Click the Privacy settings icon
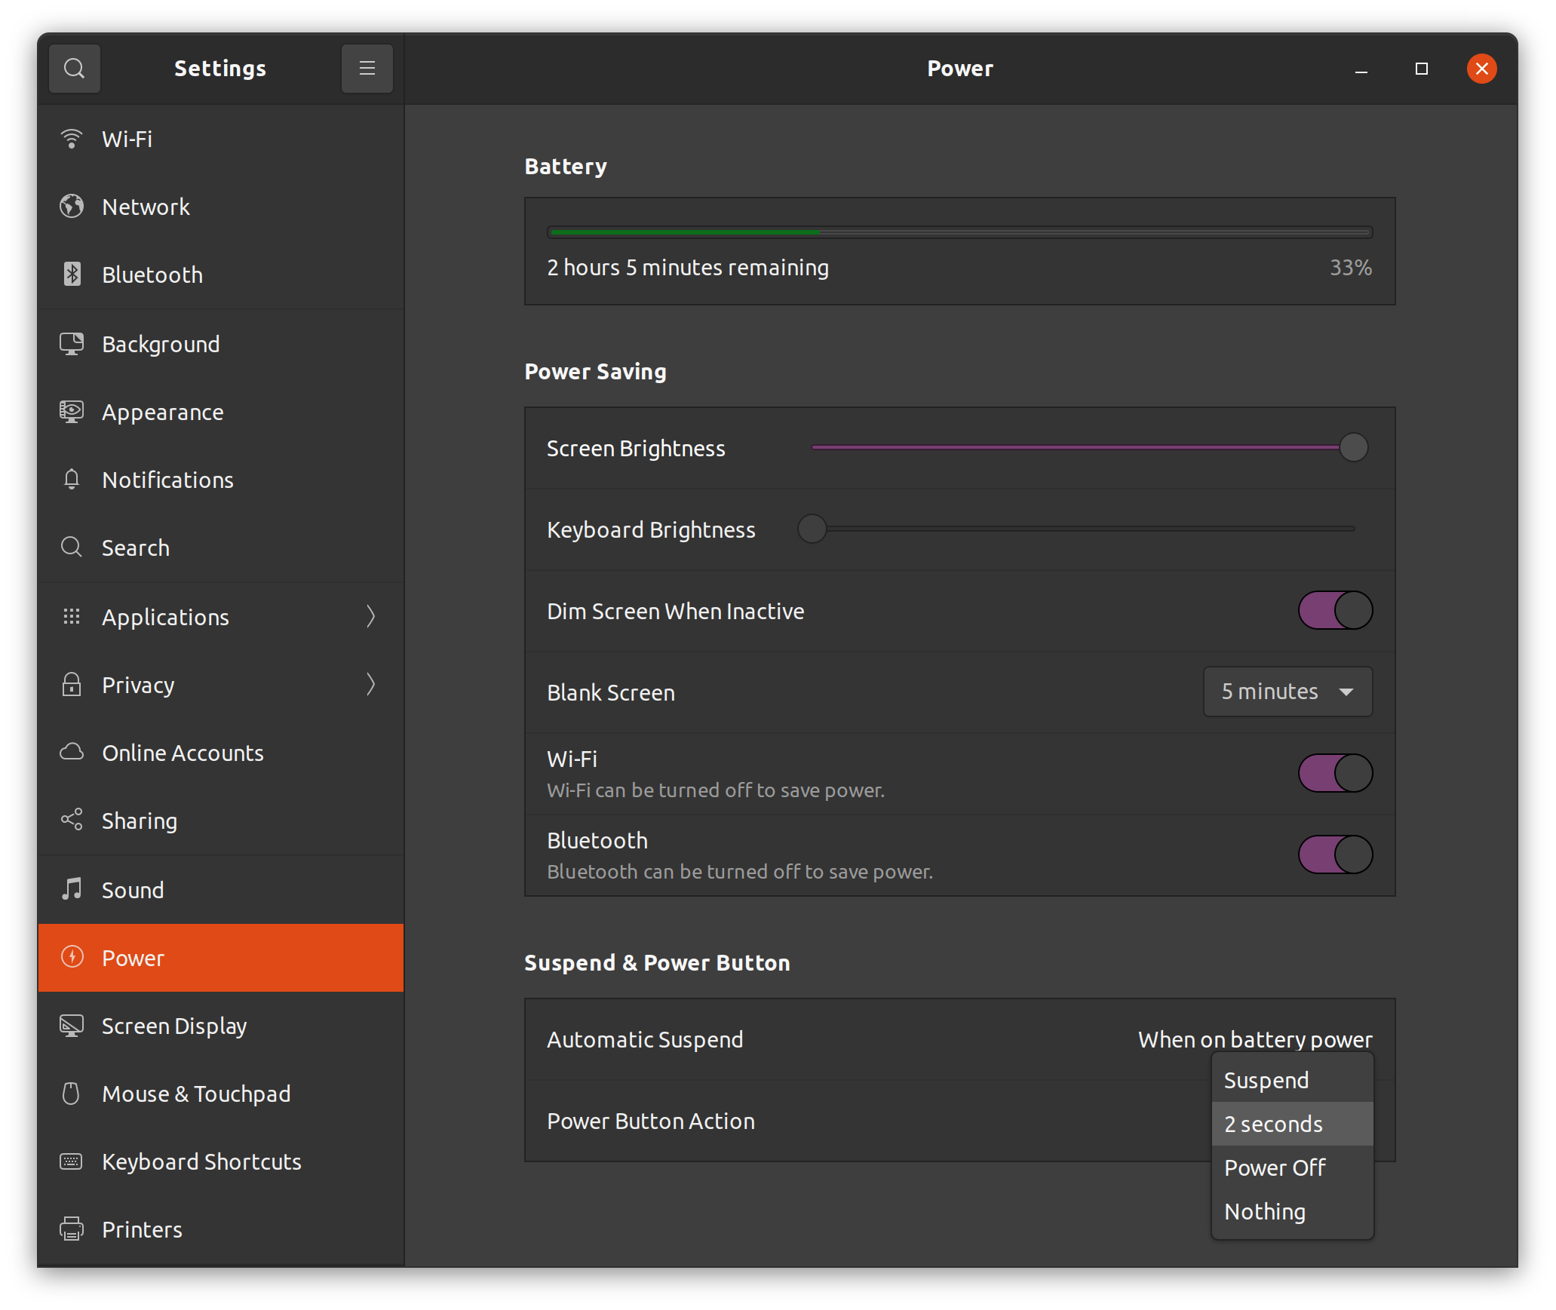This screenshot has height=1310, width=1556. click(x=72, y=683)
